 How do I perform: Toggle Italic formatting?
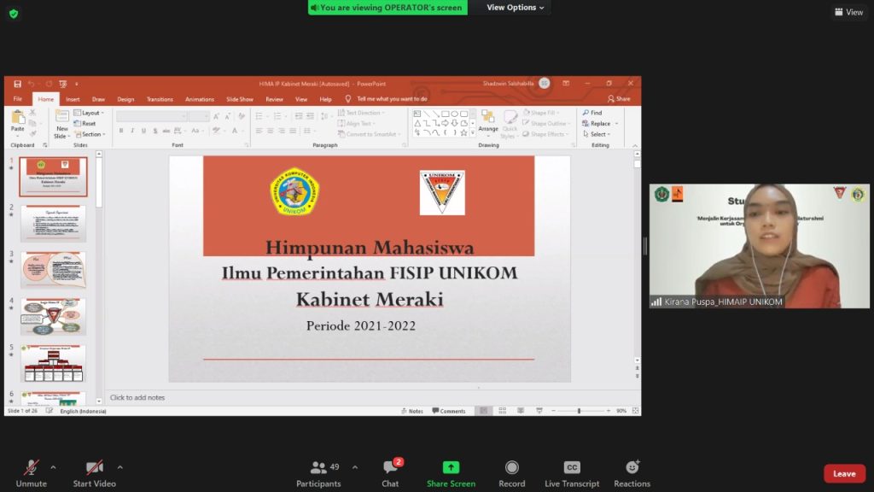(132, 131)
